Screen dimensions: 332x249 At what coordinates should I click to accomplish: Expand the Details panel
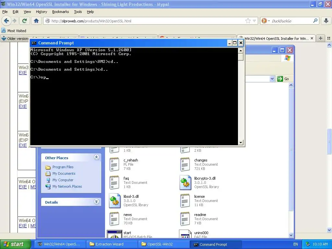pos(96,201)
